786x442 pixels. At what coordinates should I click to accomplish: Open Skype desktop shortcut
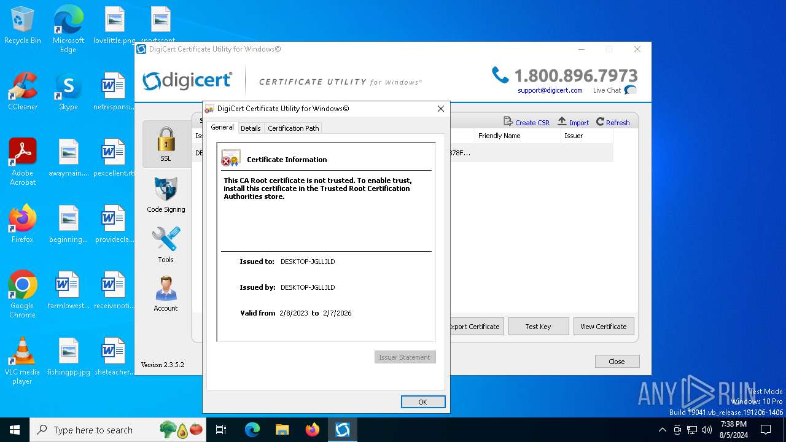coord(68,91)
